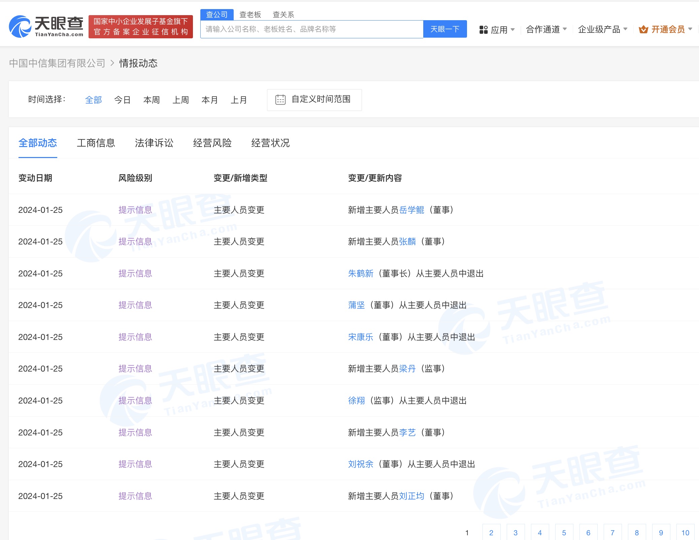Filter time by 本周
The height and width of the screenshot is (540, 699).
pos(151,100)
